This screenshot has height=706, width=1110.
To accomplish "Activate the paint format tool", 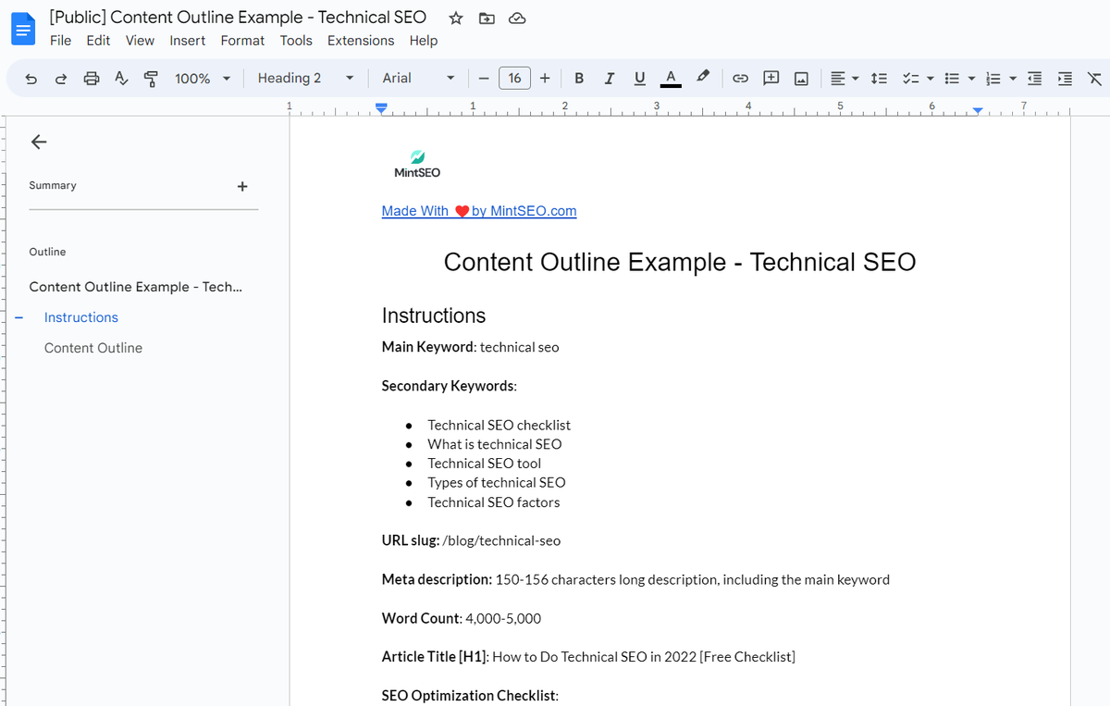I will [x=151, y=79].
